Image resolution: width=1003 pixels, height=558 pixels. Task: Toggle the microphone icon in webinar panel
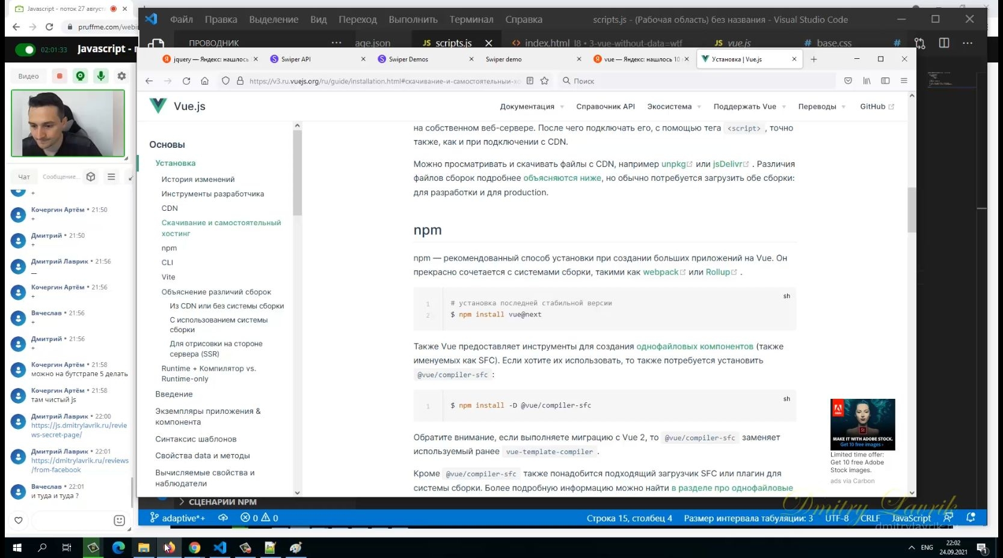point(101,76)
